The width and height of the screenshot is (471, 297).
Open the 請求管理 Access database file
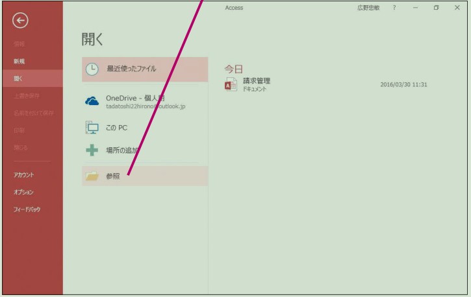click(x=325, y=84)
